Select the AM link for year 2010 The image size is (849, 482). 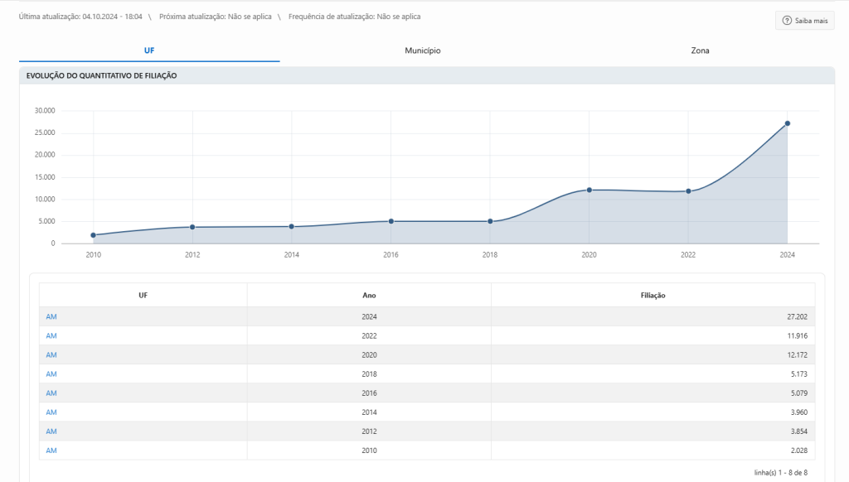pos(51,451)
